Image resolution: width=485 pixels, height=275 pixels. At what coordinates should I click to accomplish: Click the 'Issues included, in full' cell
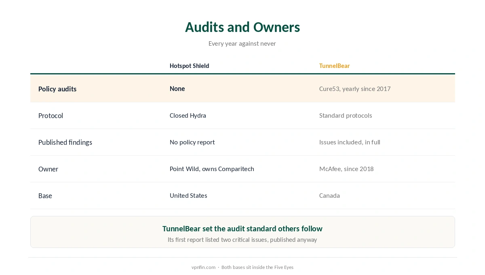[350, 142]
